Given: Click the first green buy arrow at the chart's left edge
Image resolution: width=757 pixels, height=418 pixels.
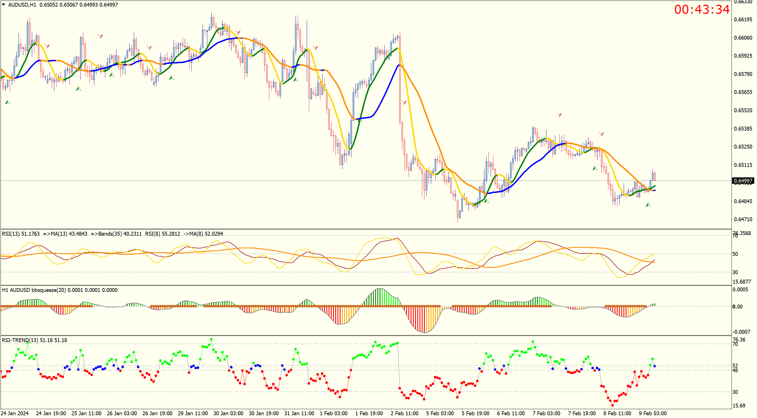Looking at the screenshot, I should tap(8, 102).
